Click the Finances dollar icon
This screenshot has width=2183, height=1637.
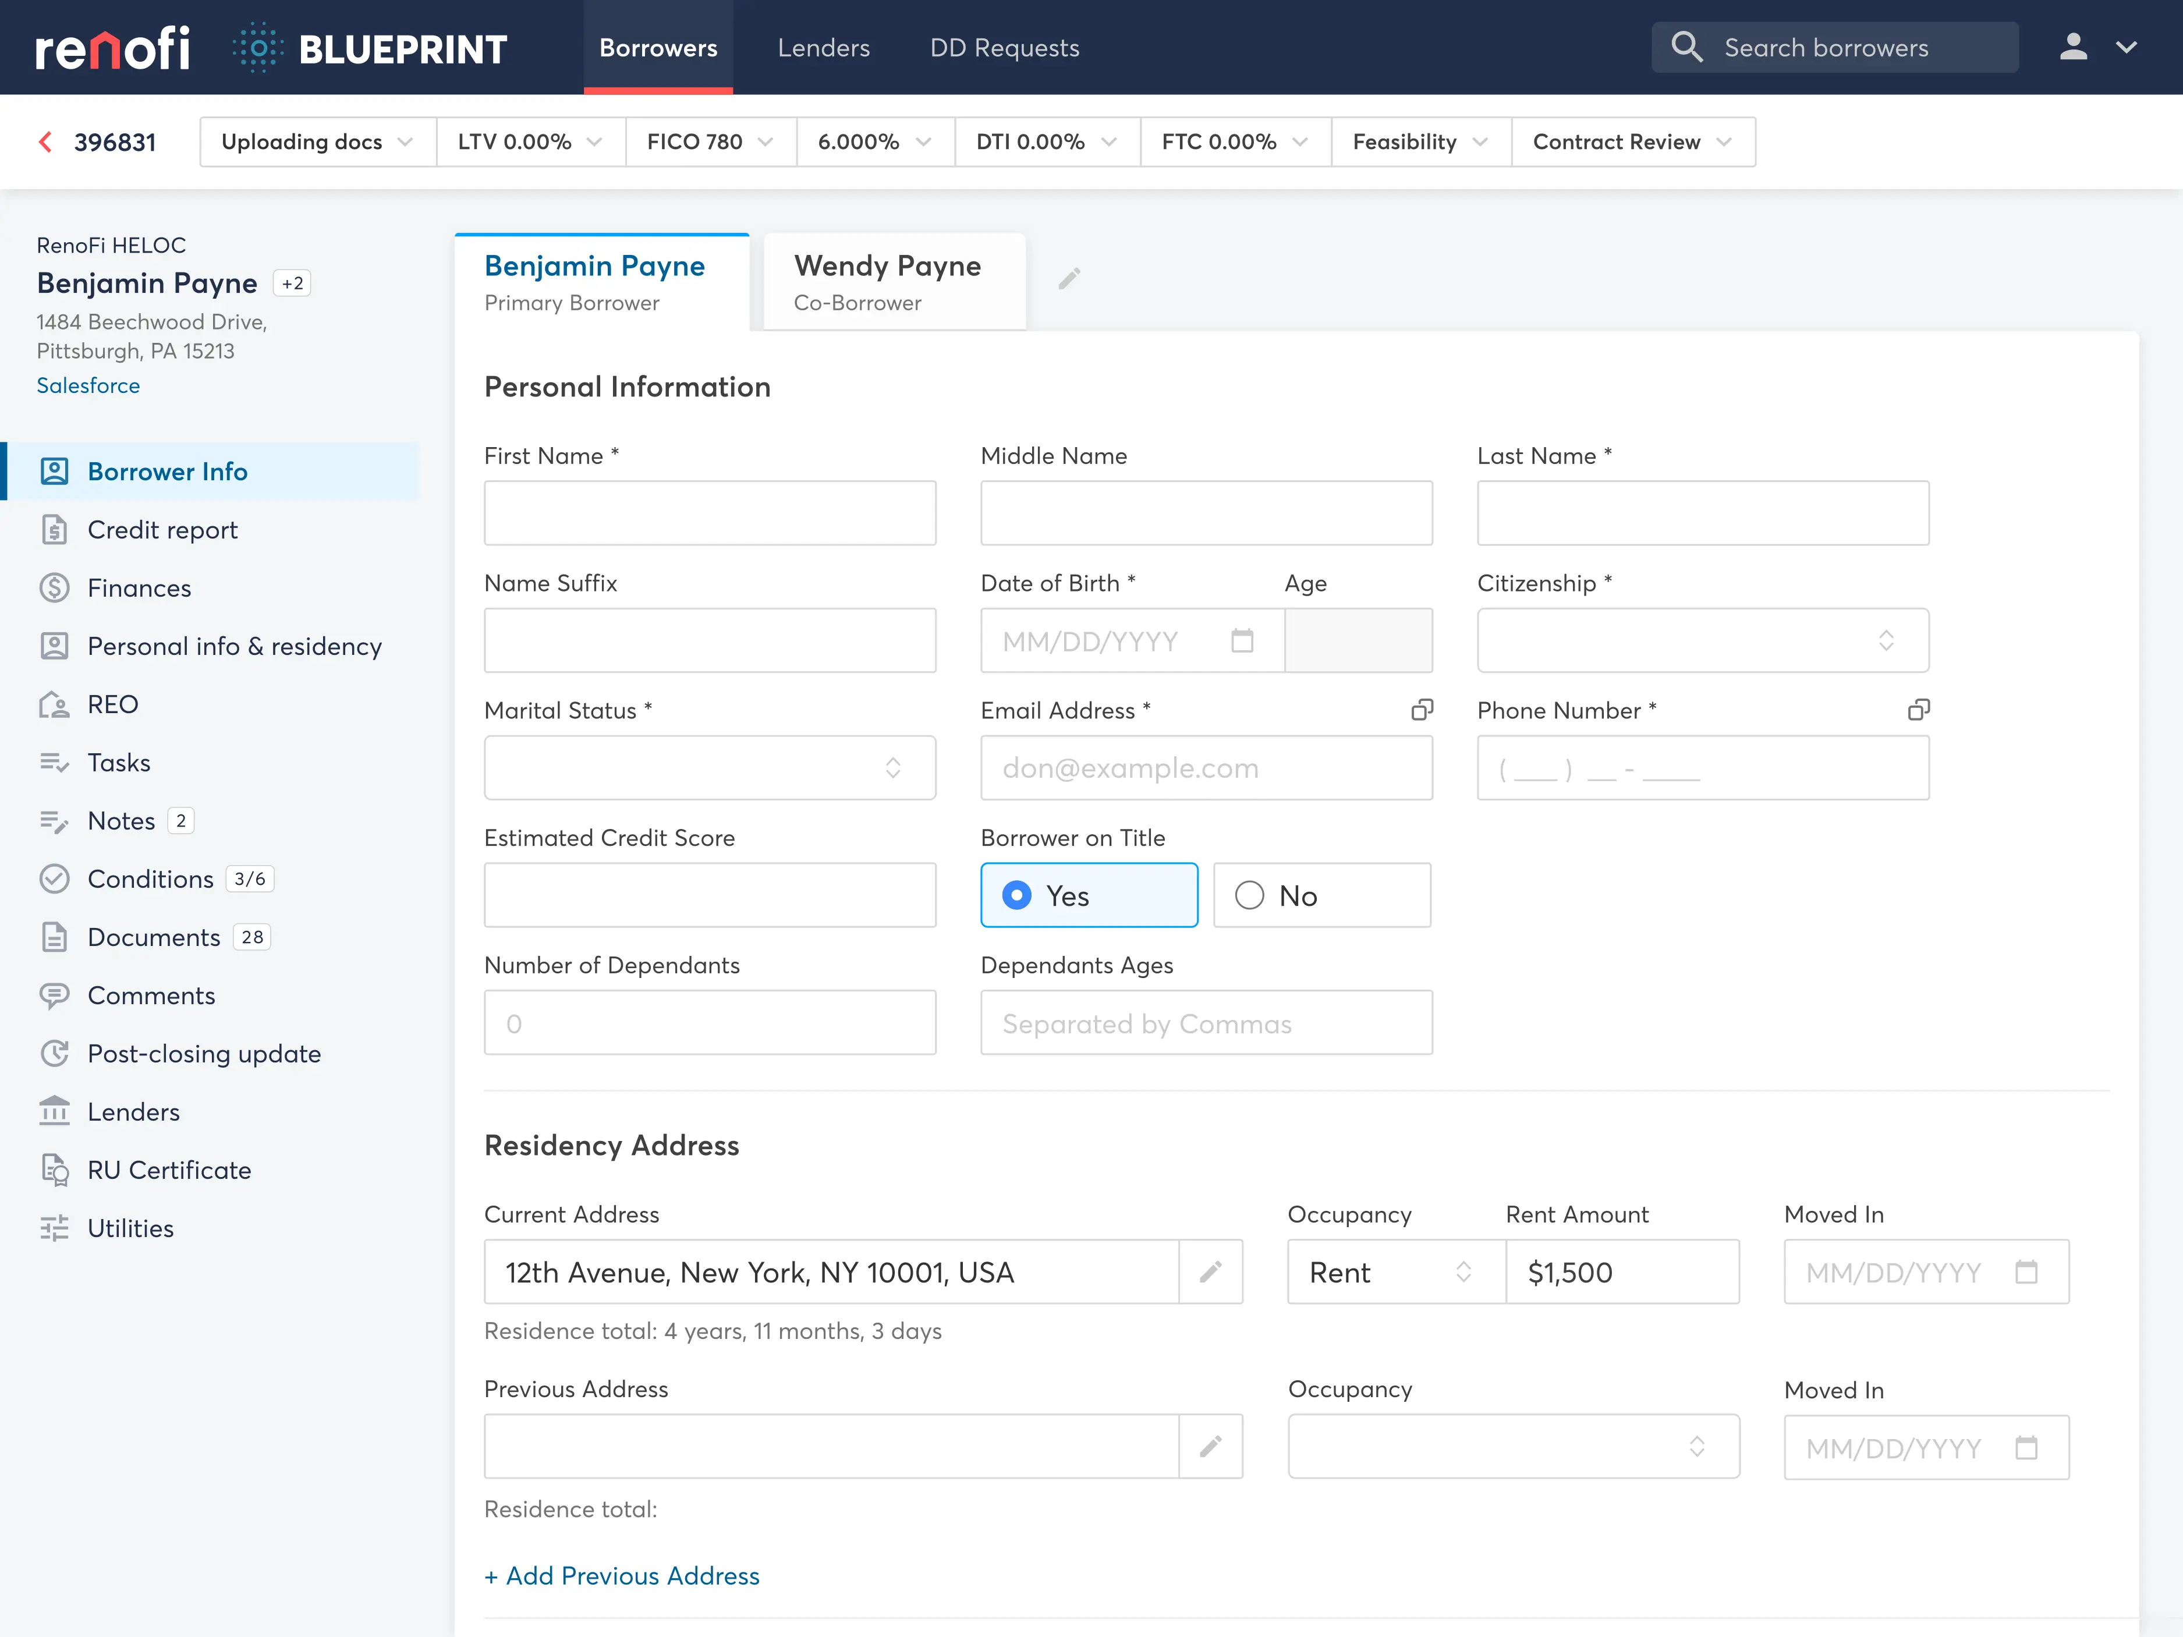[x=54, y=588]
